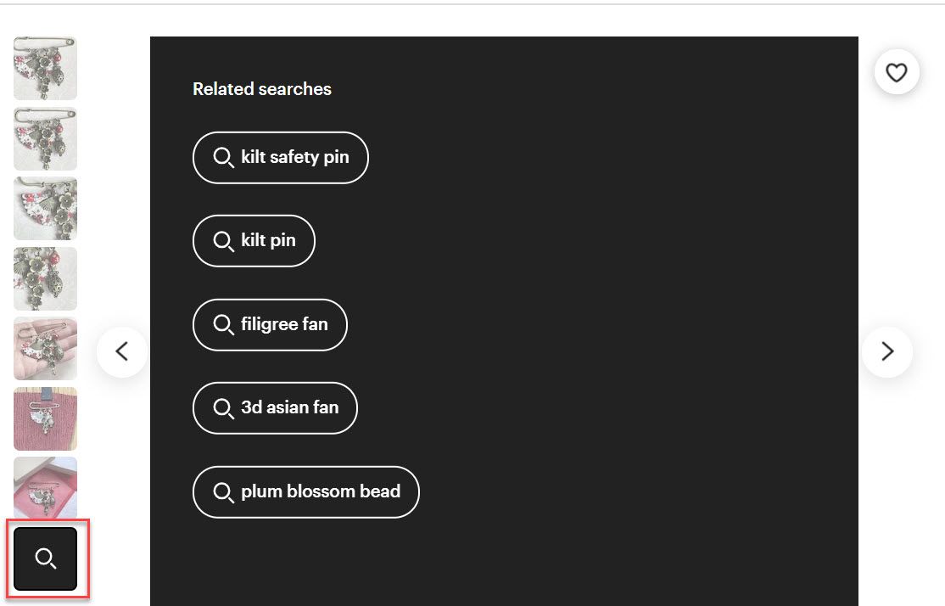This screenshot has height=606, width=945.
Task: Select 'plum blossom bead' related search
Action: (320, 491)
